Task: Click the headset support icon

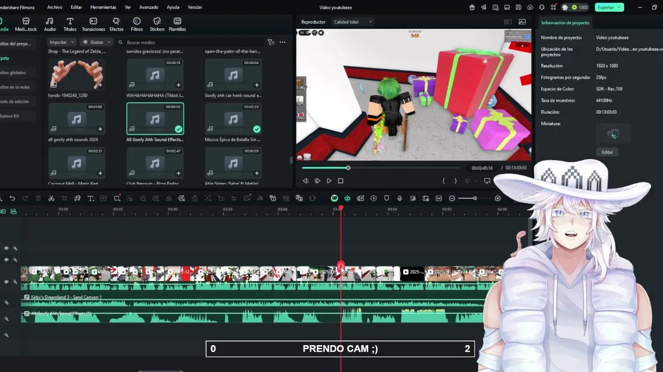Action: pyautogui.click(x=542, y=7)
